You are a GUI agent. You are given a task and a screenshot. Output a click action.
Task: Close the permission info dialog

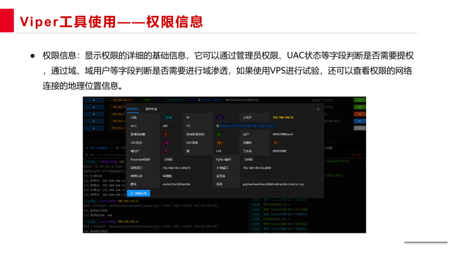tap(318, 109)
